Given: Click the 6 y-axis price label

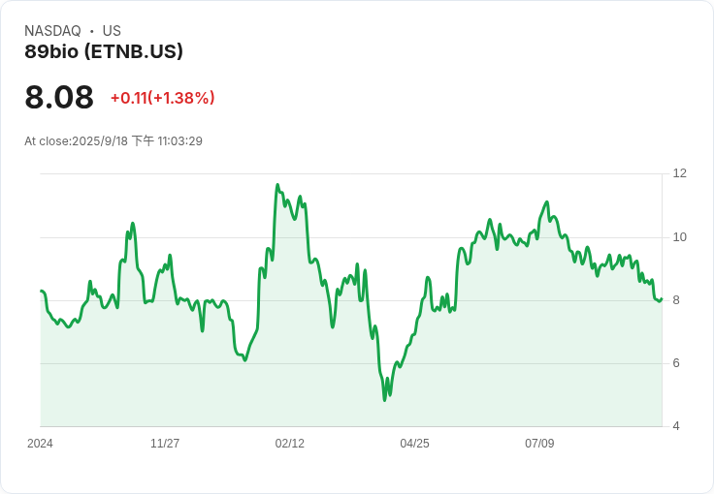Looking at the screenshot, I should [676, 363].
